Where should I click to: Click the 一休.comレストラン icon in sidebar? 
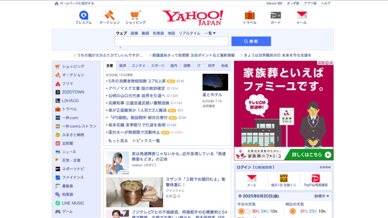point(58,126)
